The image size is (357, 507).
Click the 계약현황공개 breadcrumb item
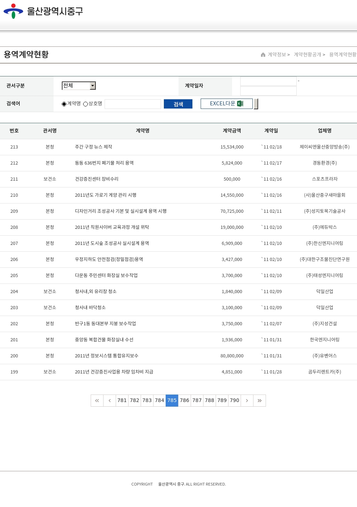click(x=307, y=55)
